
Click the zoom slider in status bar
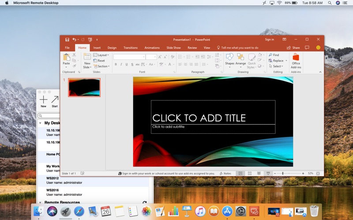coord(283,173)
